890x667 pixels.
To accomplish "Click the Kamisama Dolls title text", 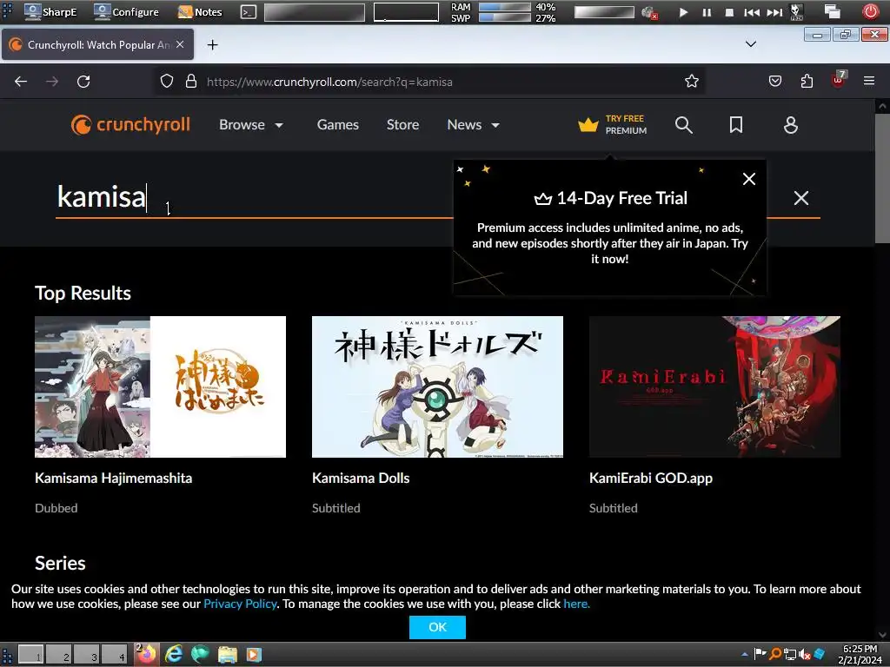I will click(x=361, y=479).
